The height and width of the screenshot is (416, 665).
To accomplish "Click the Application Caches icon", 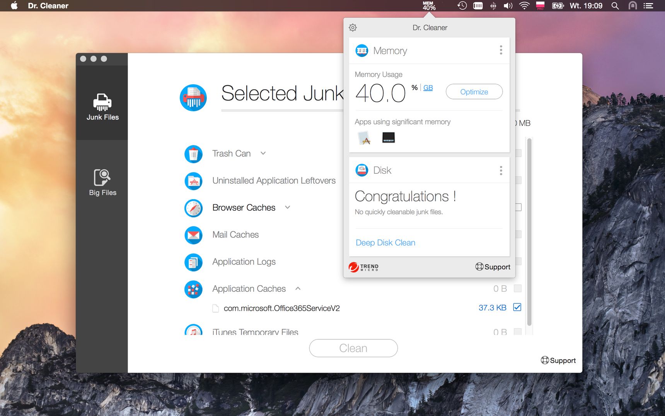I will (x=193, y=289).
